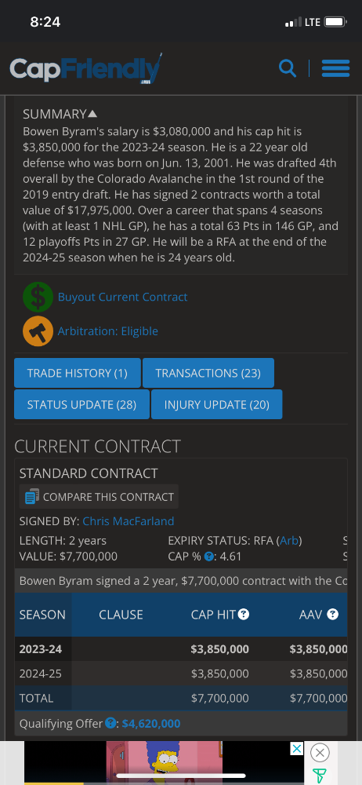The height and width of the screenshot is (785, 362).
Task: Click the orange arbitration gavel icon
Action: (38, 331)
